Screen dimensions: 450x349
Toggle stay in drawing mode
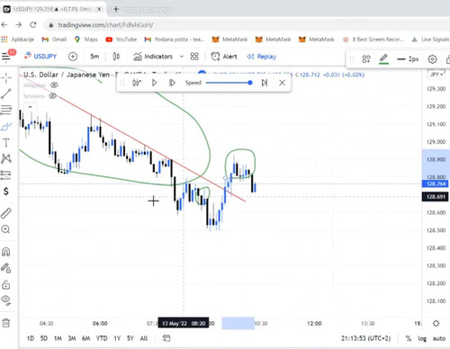coord(6,268)
